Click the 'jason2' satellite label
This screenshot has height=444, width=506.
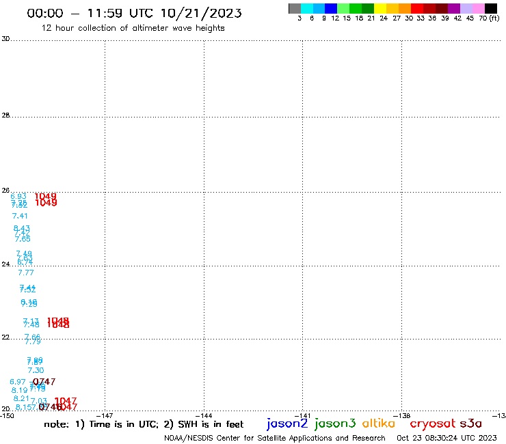(287, 424)
